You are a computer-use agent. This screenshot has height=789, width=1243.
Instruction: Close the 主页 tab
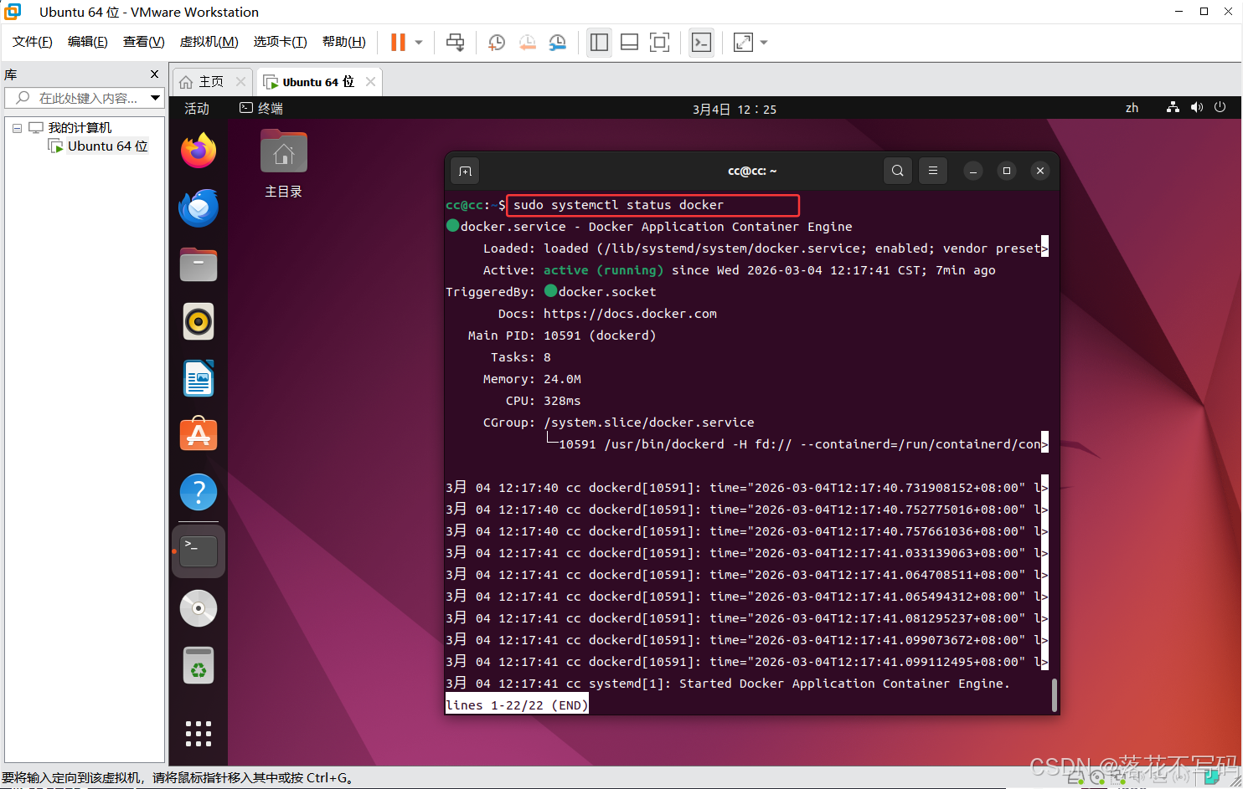240,82
